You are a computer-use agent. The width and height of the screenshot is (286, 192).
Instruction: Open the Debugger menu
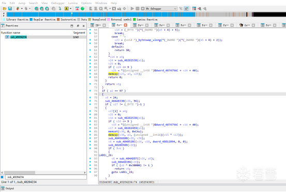tap(57, 3)
